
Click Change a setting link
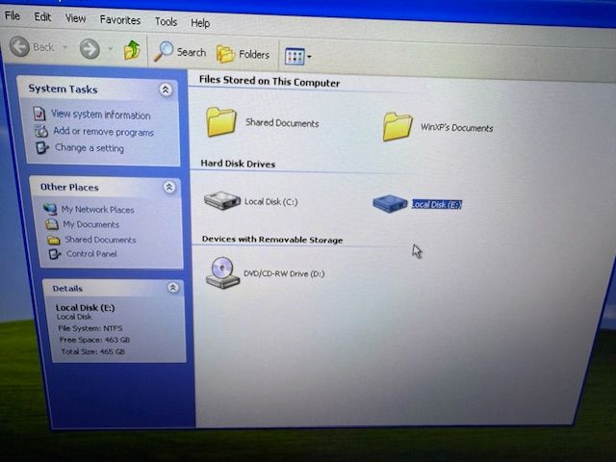[90, 147]
